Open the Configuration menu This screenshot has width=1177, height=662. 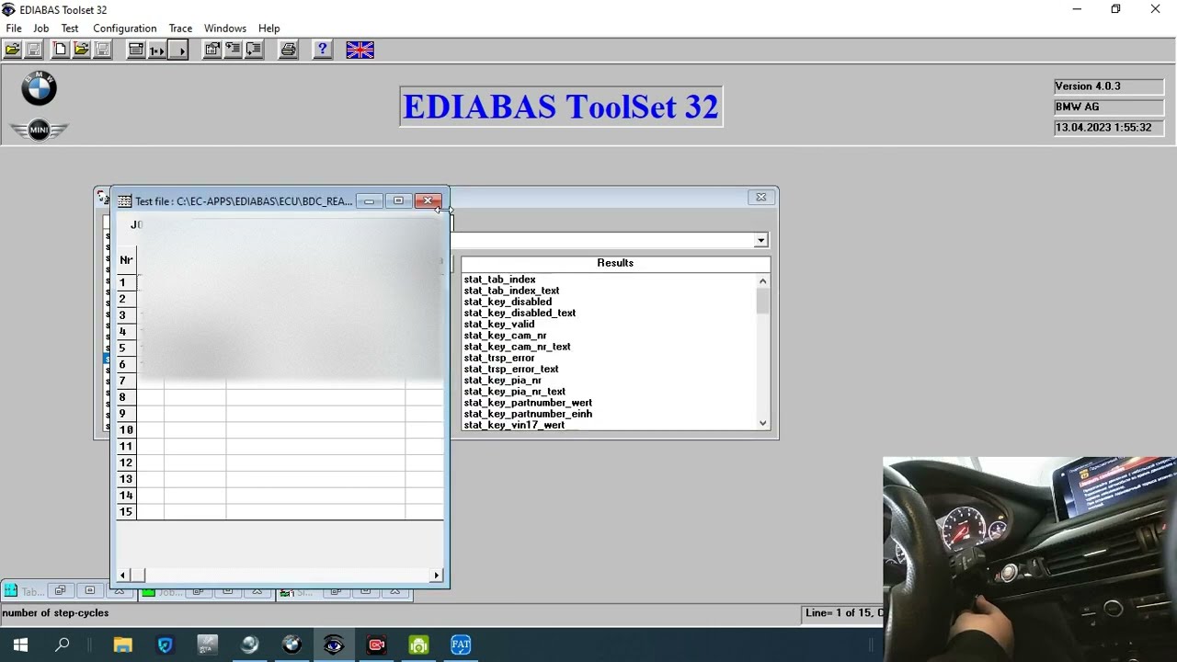coord(125,29)
